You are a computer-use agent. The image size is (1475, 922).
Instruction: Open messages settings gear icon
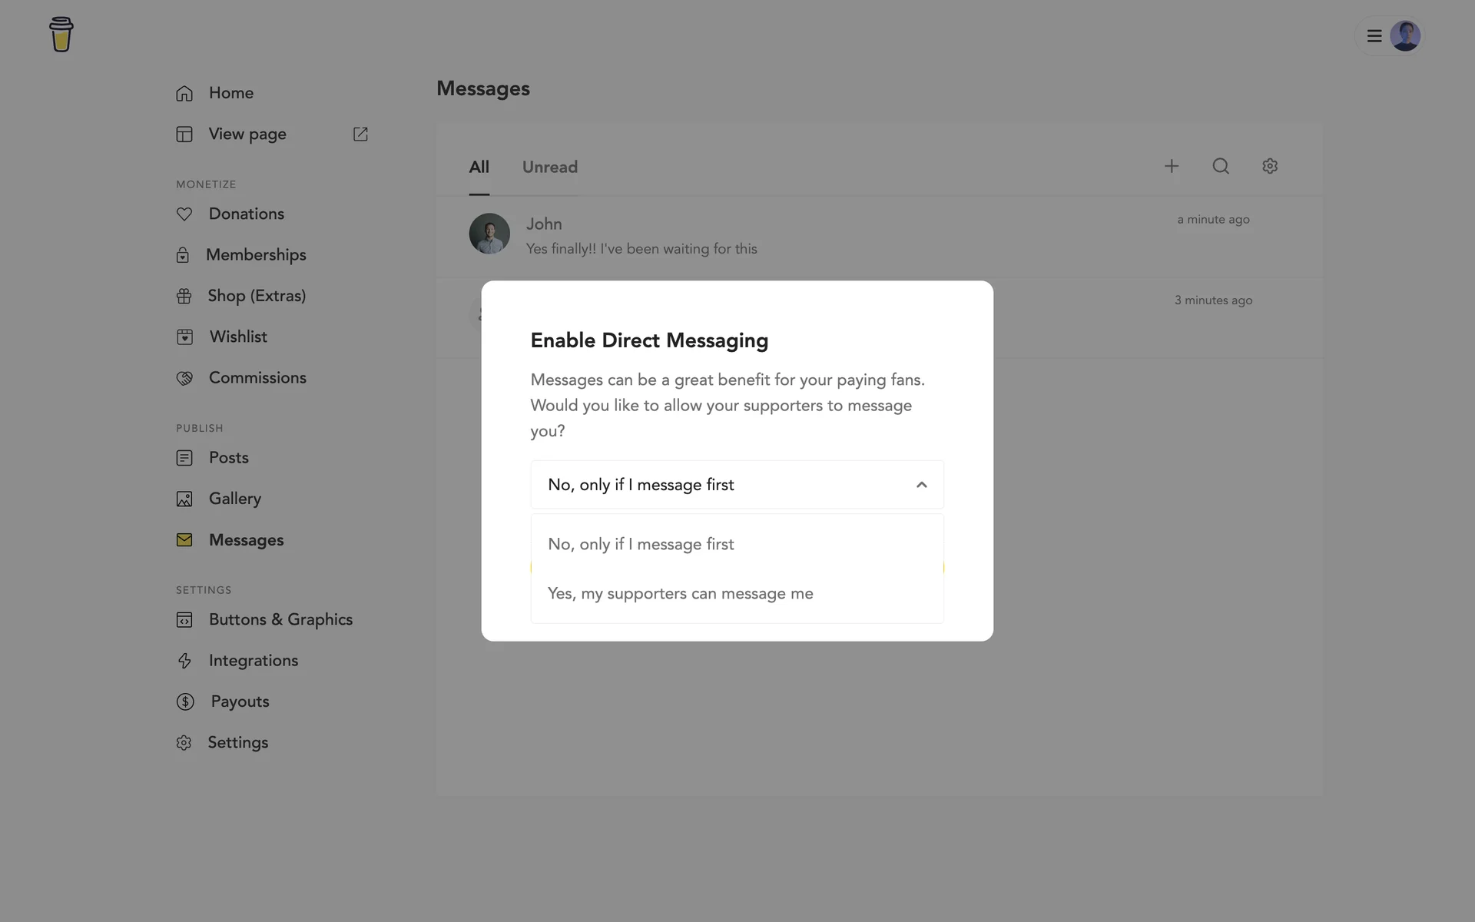click(1269, 166)
